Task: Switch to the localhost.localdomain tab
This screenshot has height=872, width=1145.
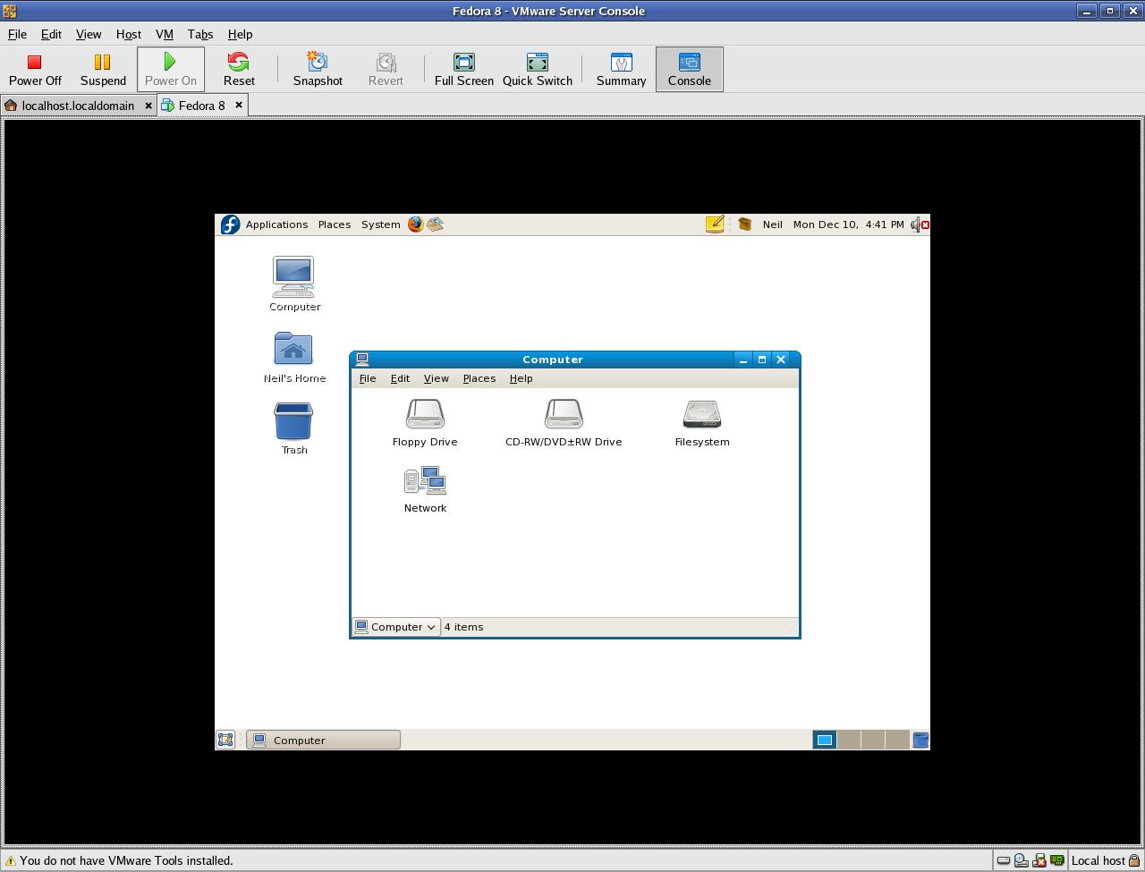Action: 77,106
